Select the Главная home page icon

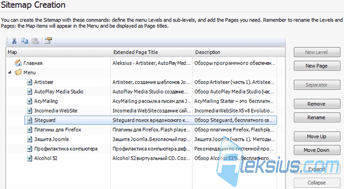pyautogui.click(x=18, y=63)
